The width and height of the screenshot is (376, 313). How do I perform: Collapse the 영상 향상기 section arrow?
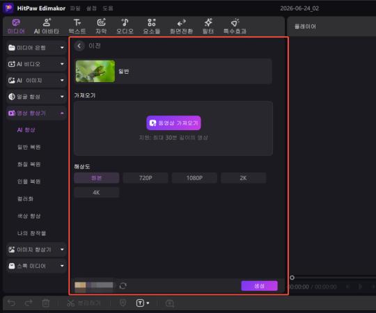62,113
